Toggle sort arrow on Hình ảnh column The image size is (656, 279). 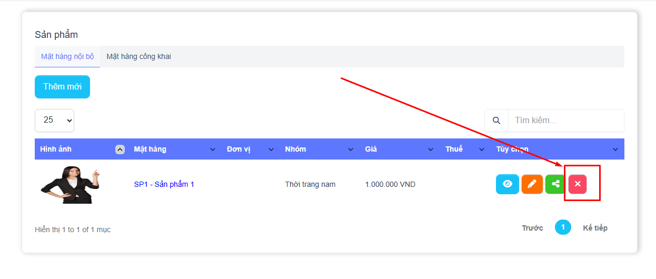(120, 150)
